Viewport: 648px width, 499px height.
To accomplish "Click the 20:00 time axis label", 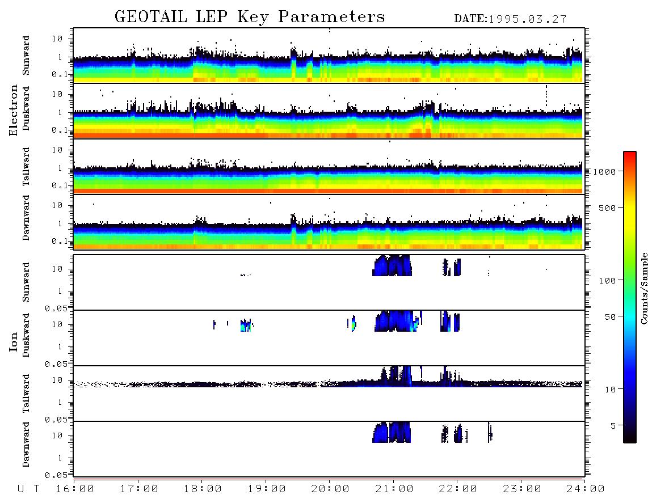I will click(330, 489).
